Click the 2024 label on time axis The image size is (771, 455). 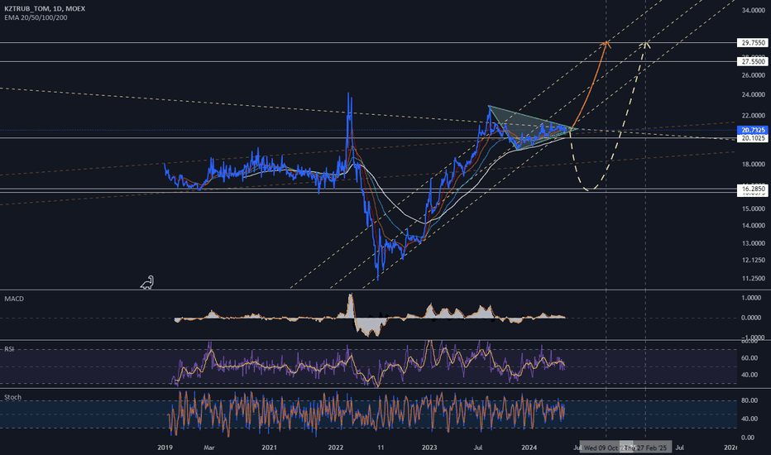tap(529, 448)
